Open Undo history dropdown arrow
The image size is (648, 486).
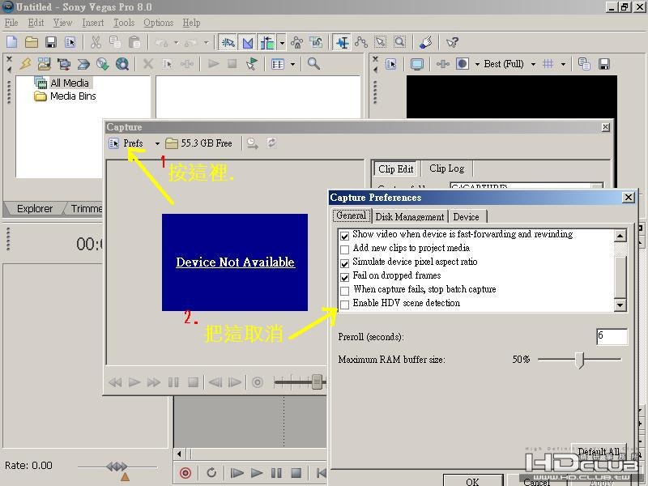(177, 43)
